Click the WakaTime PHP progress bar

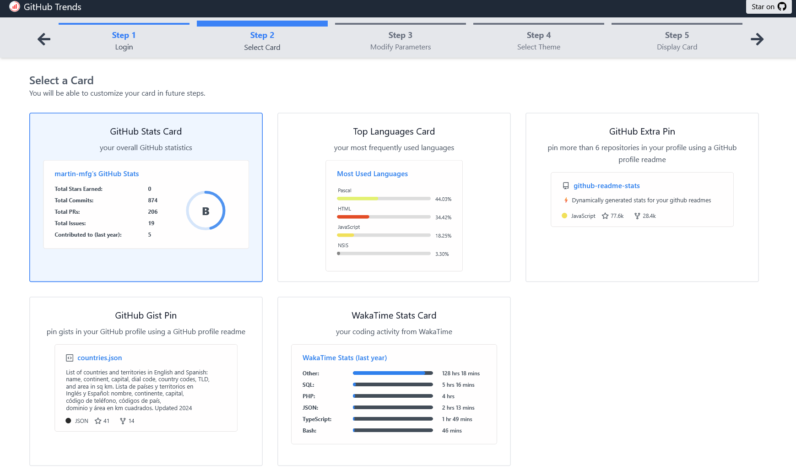(x=393, y=396)
